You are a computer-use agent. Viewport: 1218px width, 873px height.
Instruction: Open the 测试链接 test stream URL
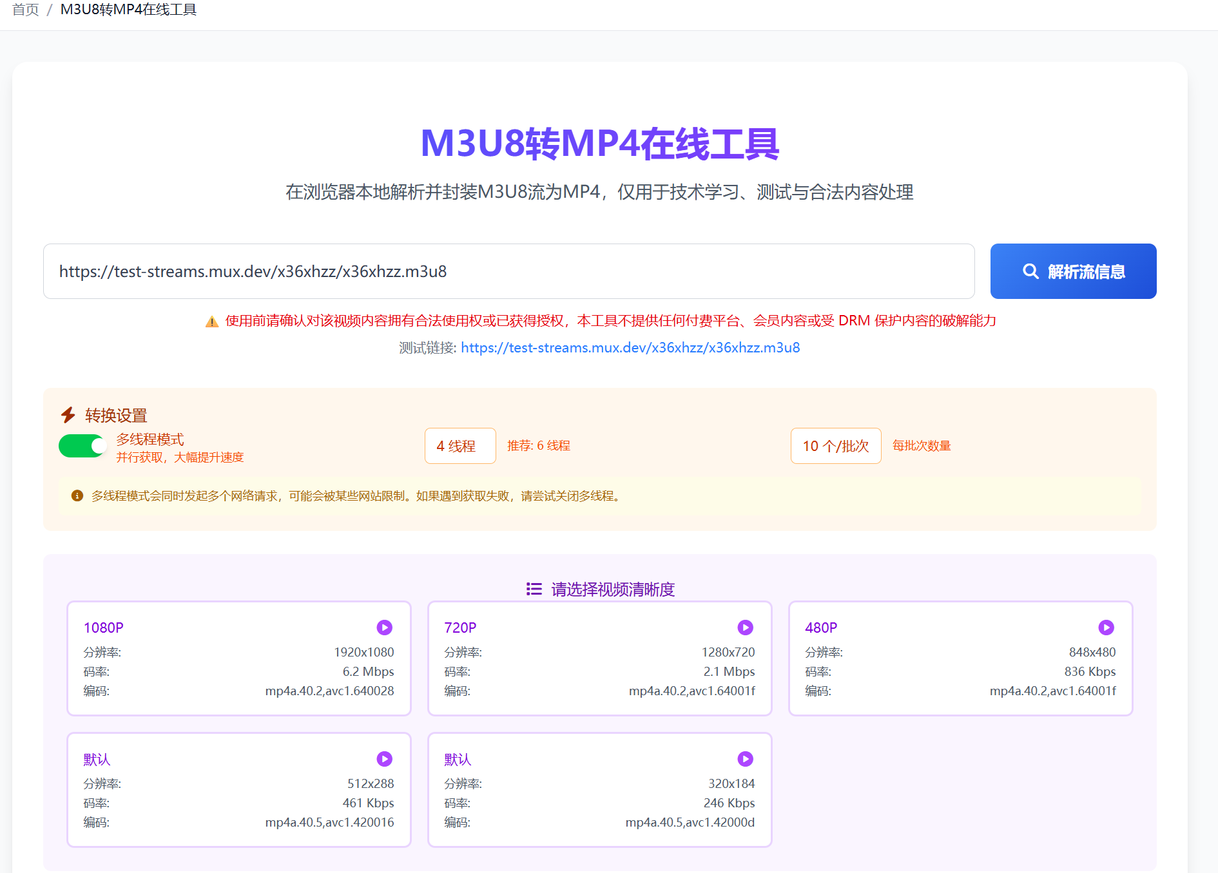click(630, 347)
